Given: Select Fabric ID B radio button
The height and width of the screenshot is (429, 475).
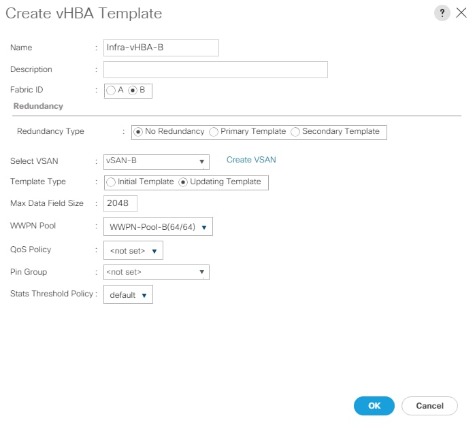Looking at the screenshot, I should point(133,90).
